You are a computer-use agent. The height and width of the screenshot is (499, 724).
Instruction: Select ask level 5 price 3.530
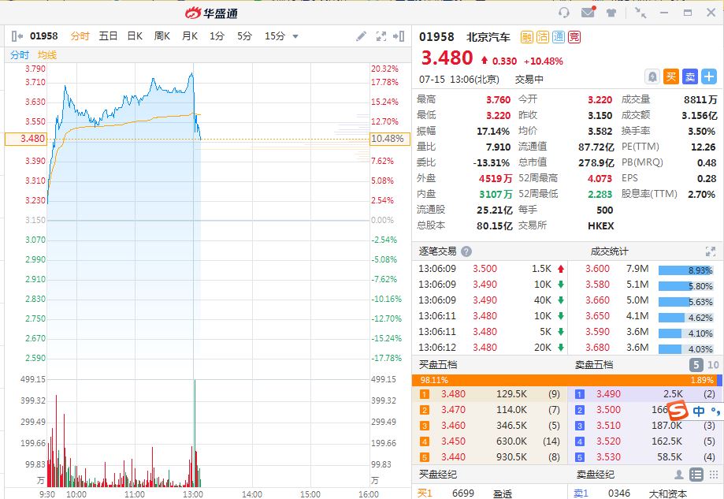[608, 457]
